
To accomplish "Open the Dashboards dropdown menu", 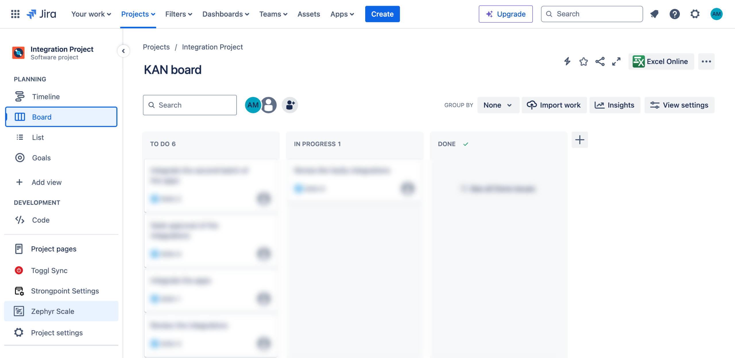I will coord(226,14).
